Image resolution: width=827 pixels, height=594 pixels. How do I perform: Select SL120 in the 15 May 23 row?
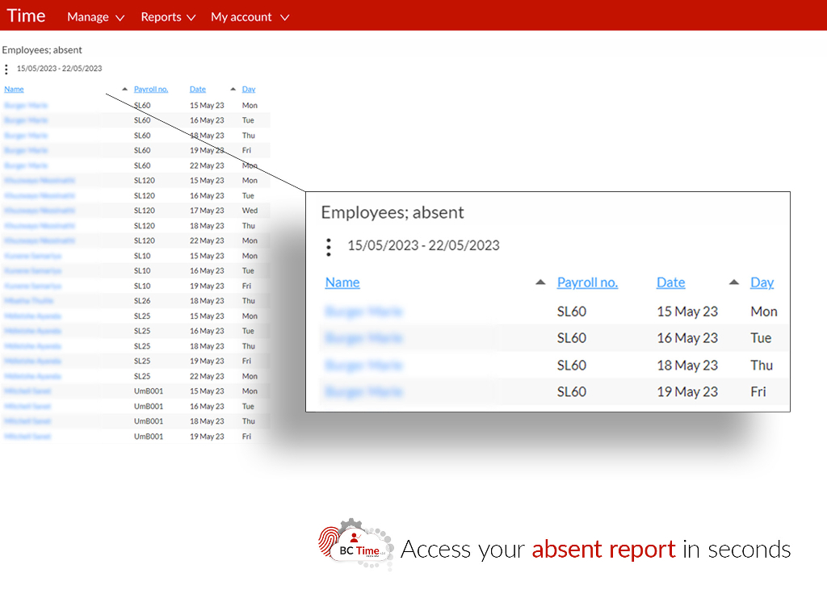pos(145,181)
